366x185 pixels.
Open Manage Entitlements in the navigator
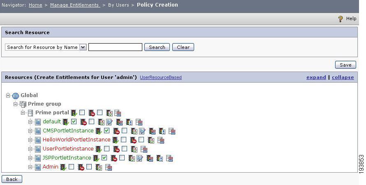[75, 5]
